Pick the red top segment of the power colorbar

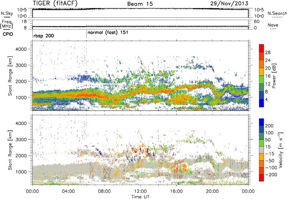coord(262,48)
